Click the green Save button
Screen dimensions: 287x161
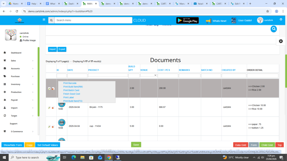(x=136, y=145)
